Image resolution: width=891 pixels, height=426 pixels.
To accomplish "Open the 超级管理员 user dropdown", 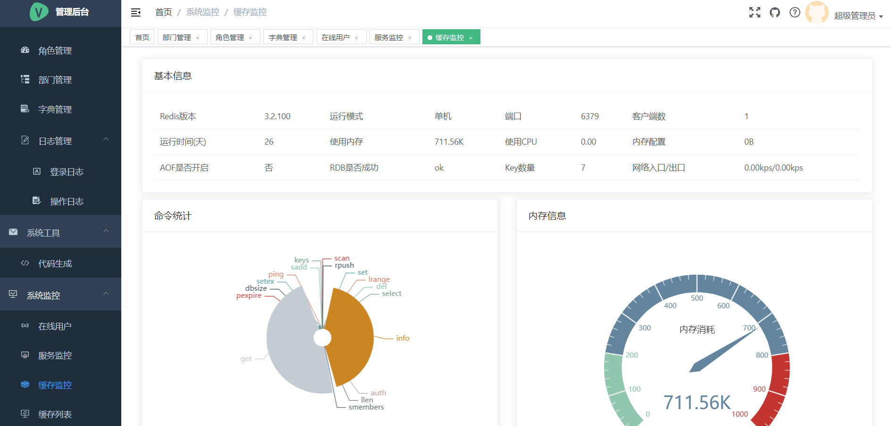I will (x=858, y=16).
